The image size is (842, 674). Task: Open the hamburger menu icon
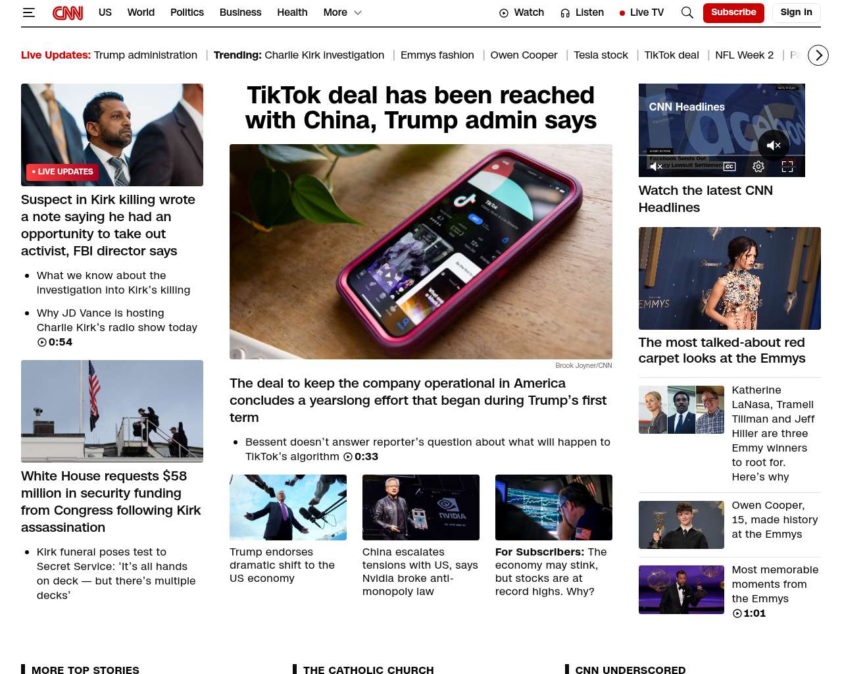[x=28, y=13]
